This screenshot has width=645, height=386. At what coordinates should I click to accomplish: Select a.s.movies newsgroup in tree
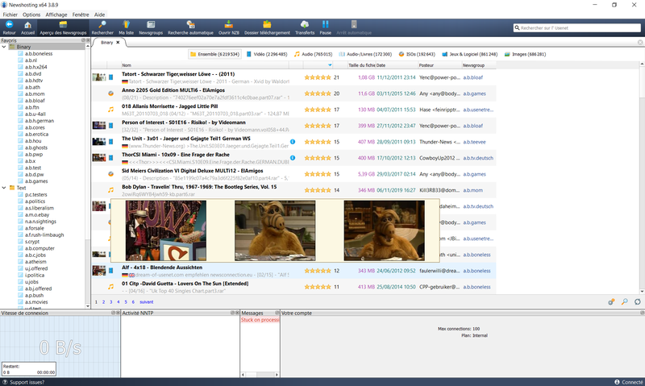(36, 301)
